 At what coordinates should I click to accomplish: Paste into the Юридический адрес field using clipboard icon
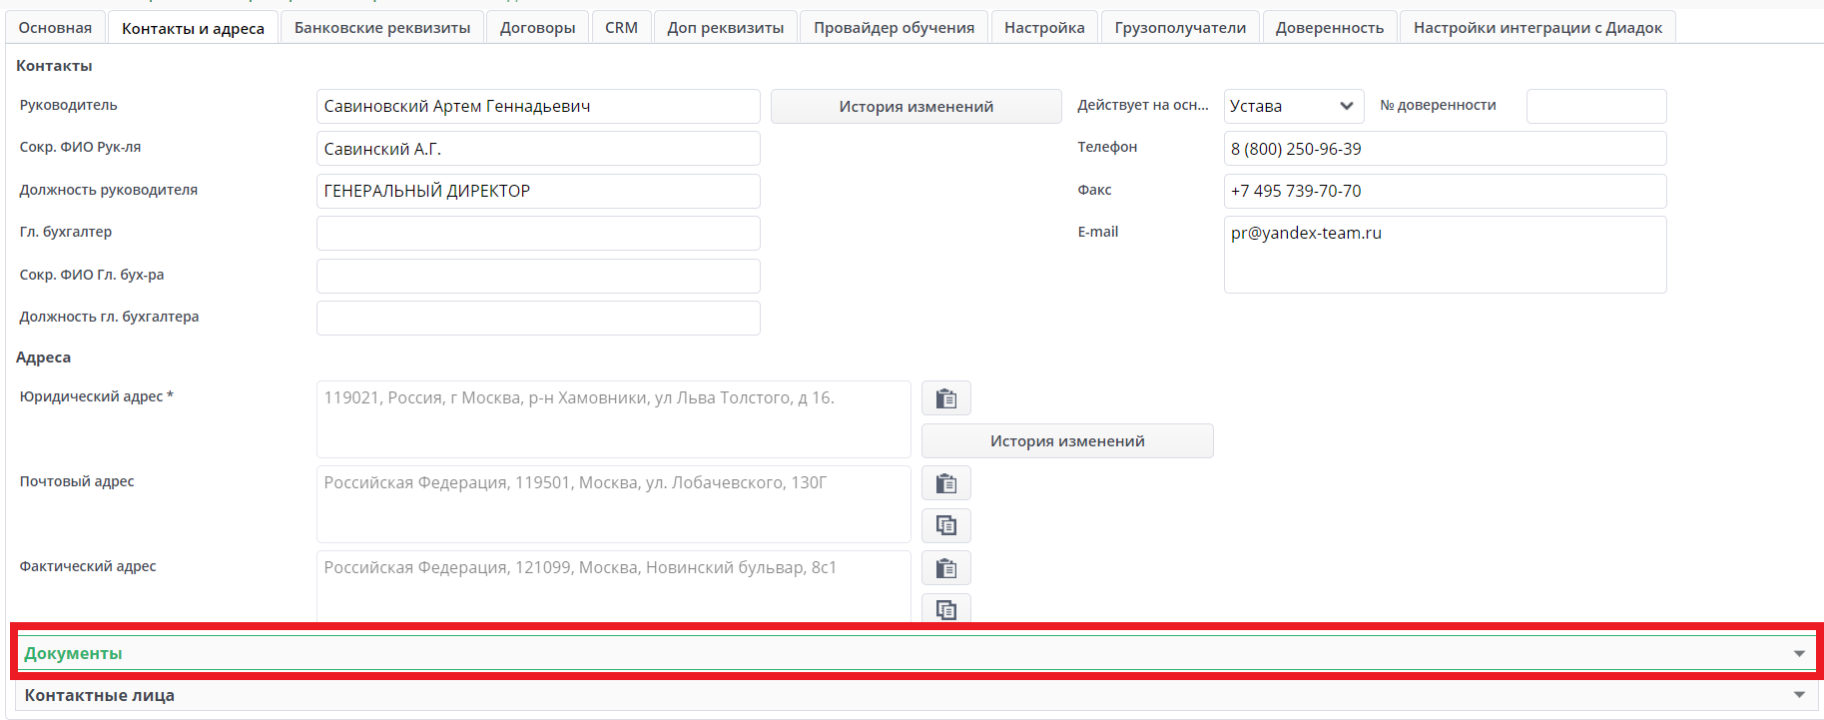945,398
